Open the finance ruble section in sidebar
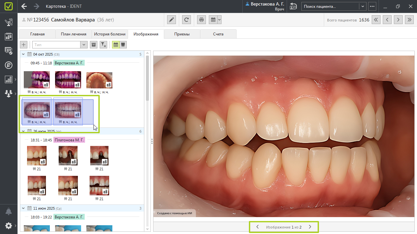417x234 pixels. click(x=8, y=65)
